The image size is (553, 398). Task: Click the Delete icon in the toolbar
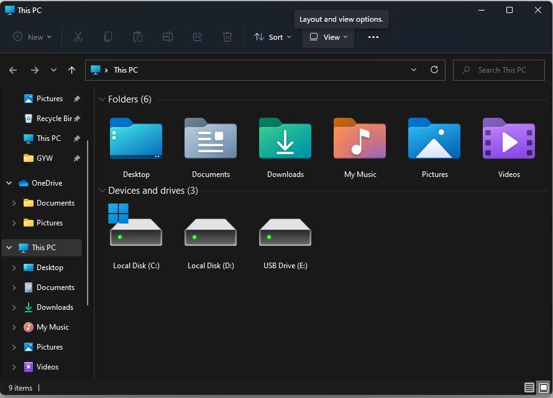(x=227, y=37)
